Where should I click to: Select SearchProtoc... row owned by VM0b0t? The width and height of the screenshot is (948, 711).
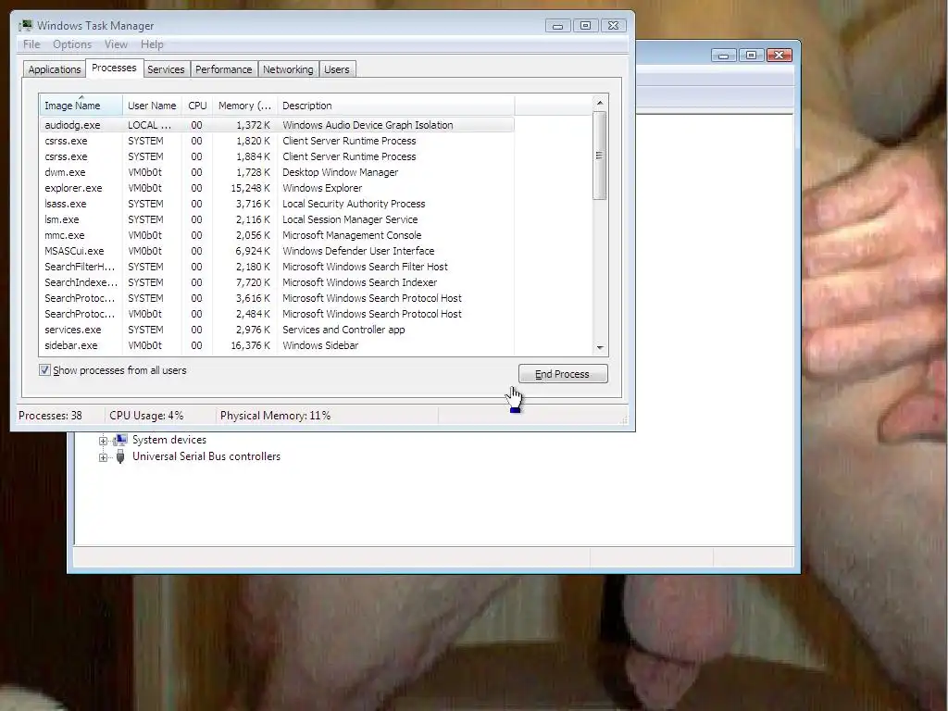[277, 314]
